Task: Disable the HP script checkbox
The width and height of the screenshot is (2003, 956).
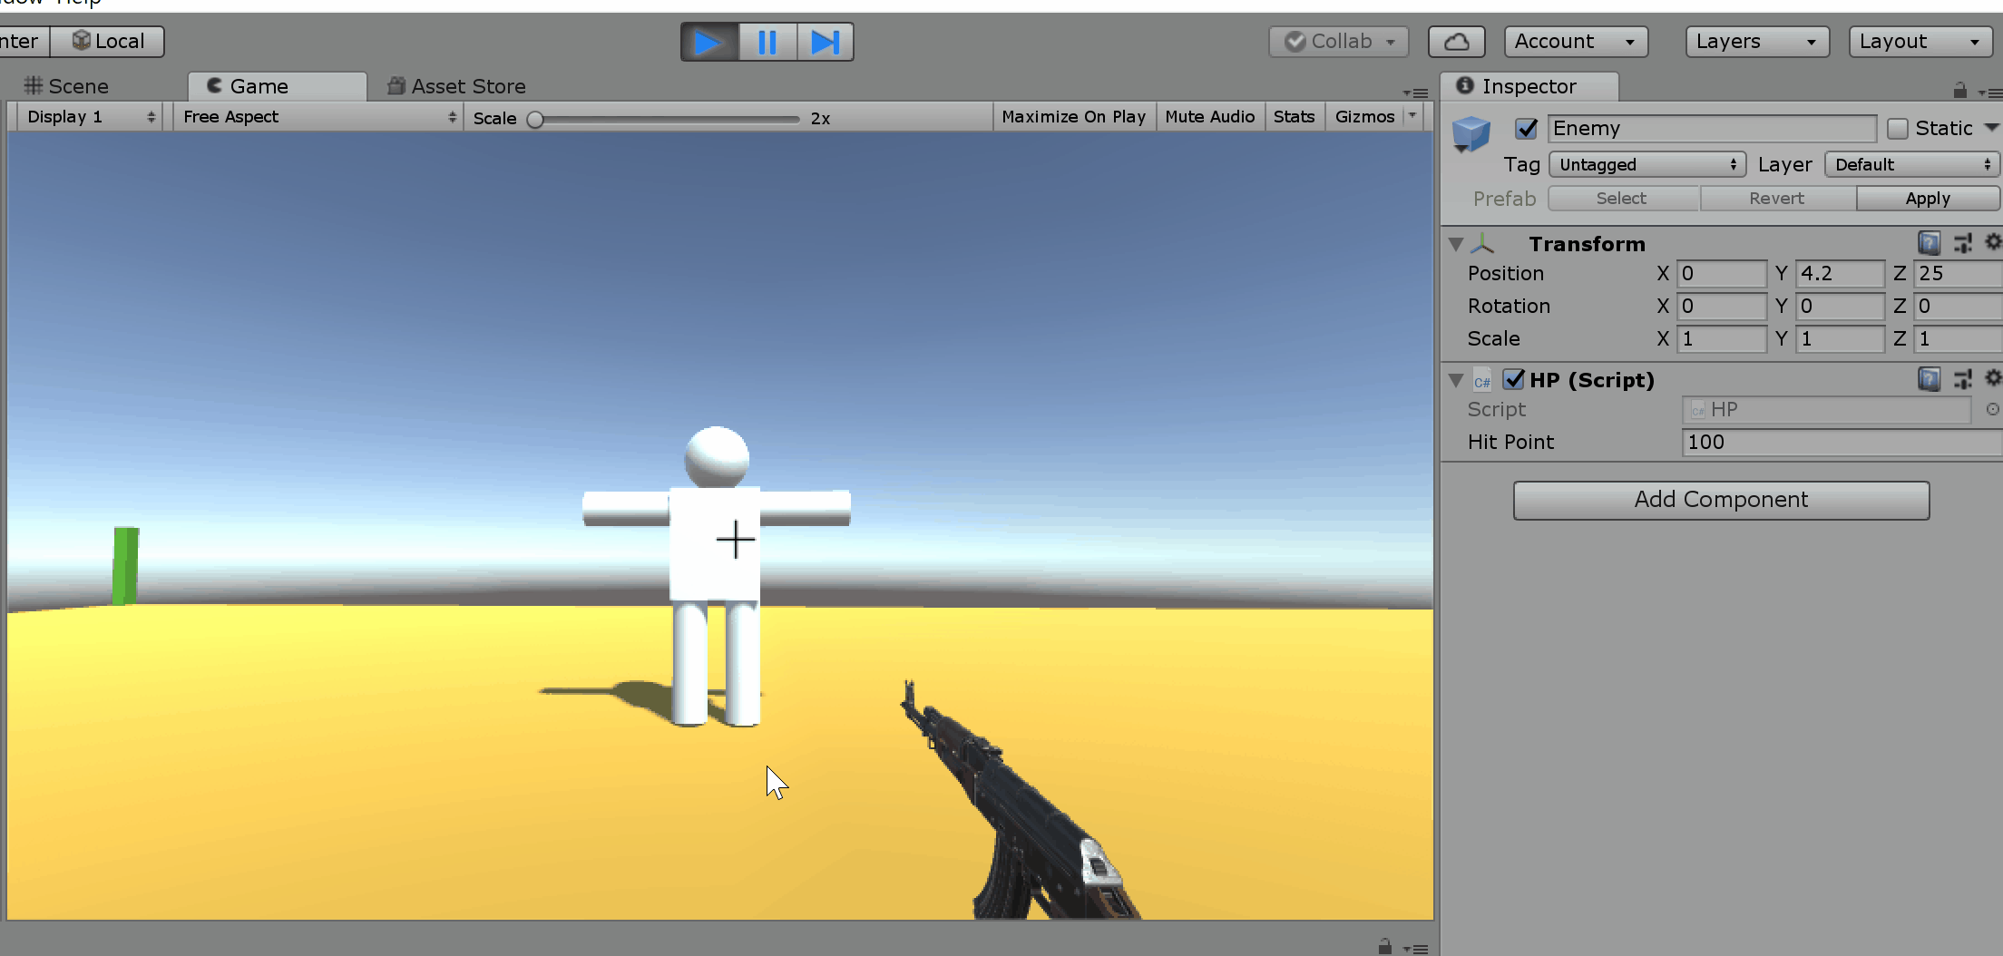Action: tap(1513, 379)
